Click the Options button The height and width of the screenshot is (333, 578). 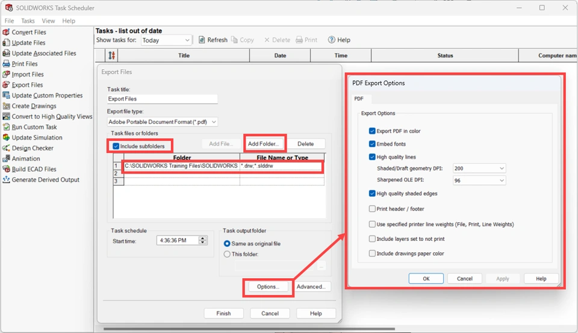(x=268, y=287)
